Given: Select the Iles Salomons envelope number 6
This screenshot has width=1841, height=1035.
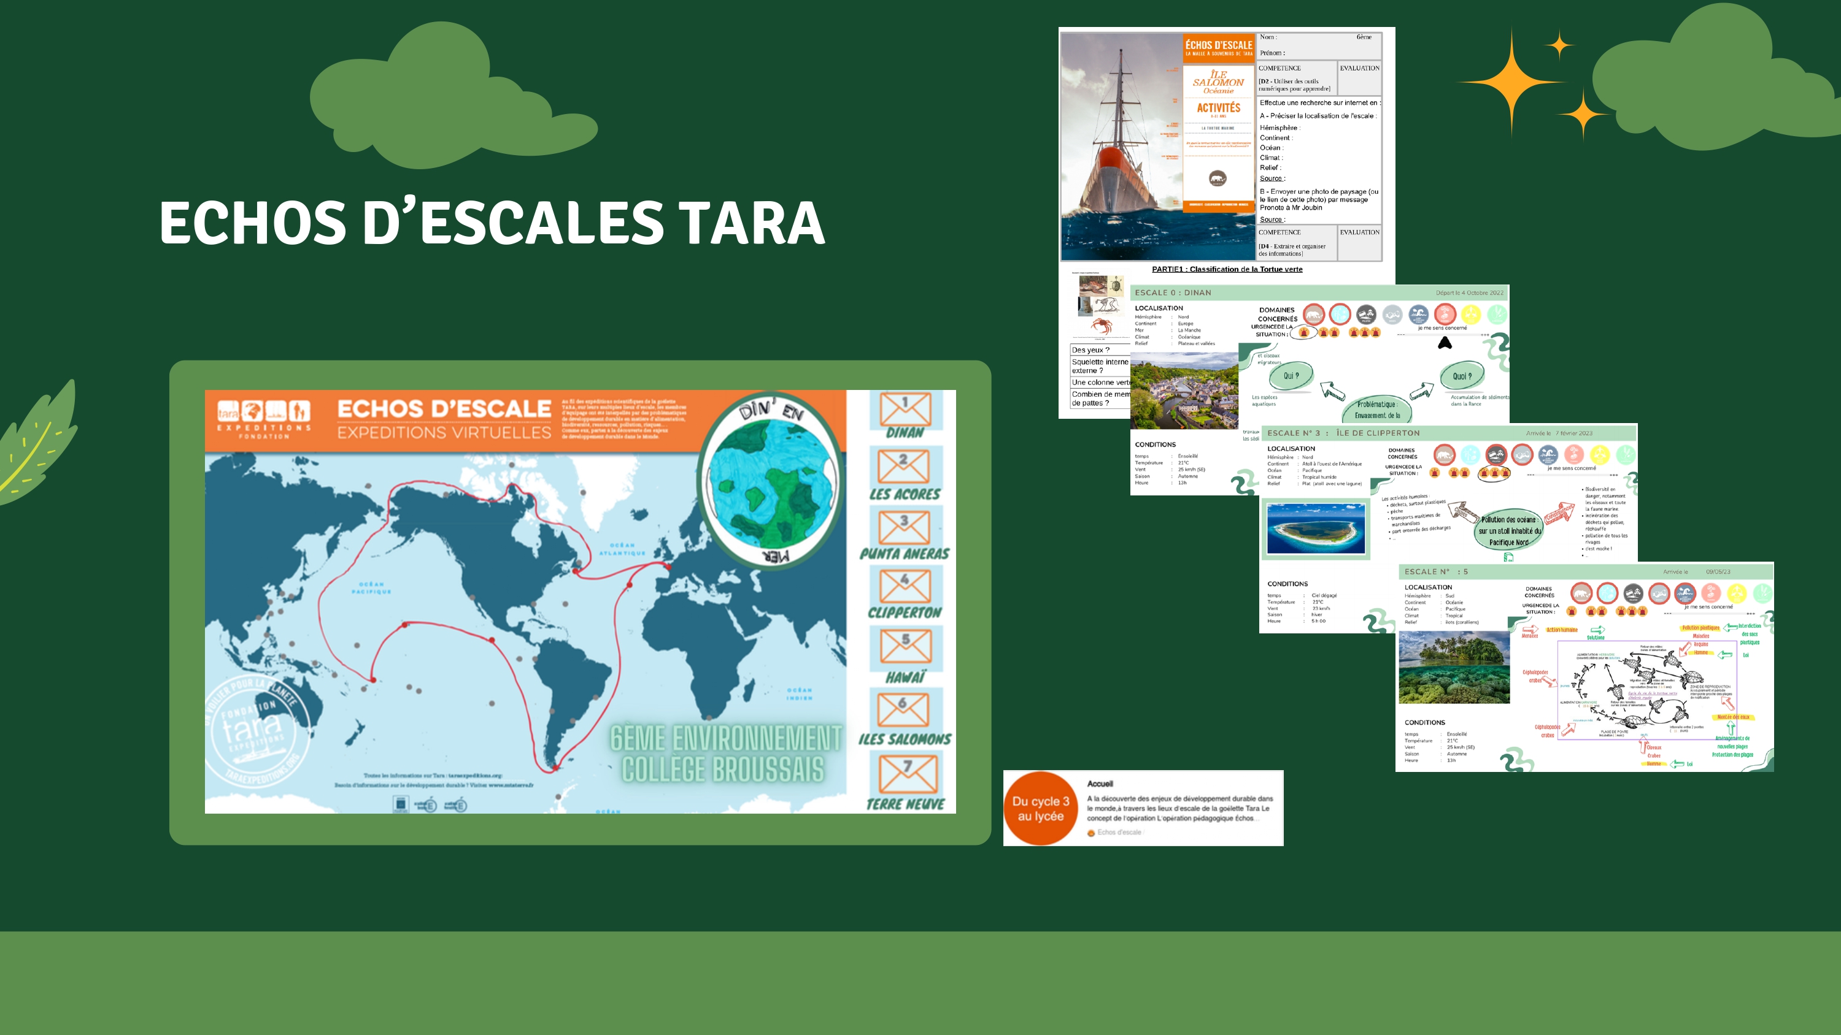Looking at the screenshot, I should (903, 709).
